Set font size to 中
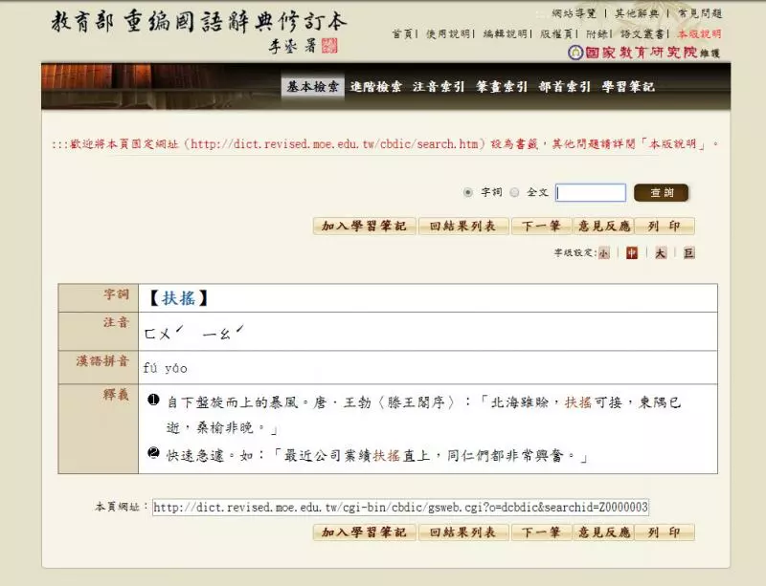Screen dimensions: 766x586 (632, 252)
